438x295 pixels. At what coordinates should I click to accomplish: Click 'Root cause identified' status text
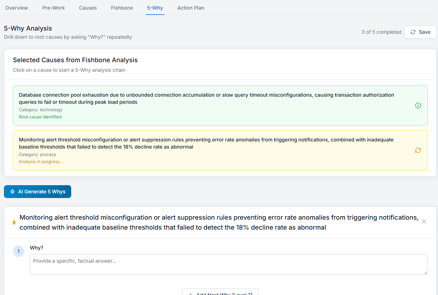pyautogui.click(x=40, y=117)
